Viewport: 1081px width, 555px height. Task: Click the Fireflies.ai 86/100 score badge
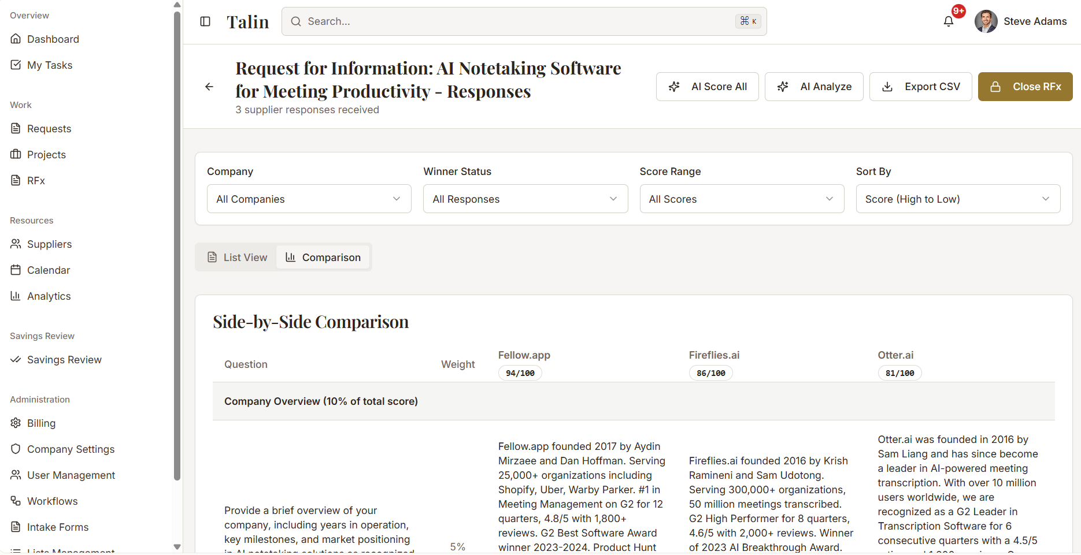(711, 373)
